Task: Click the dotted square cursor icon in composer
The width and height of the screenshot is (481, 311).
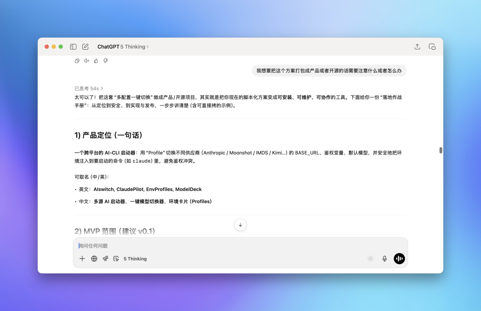Action: (x=116, y=259)
